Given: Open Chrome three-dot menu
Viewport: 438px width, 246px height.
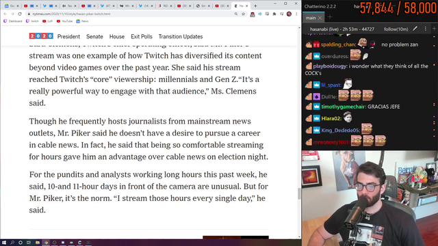Looking at the screenshot, I should pyautogui.click(x=296, y=14).
